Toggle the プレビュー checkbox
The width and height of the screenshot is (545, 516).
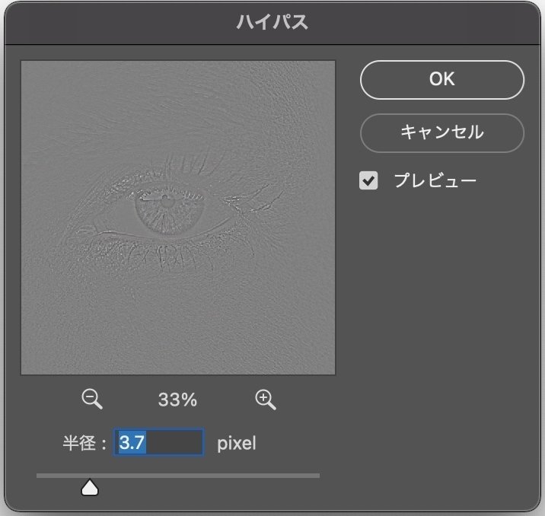tap(368, 180)
